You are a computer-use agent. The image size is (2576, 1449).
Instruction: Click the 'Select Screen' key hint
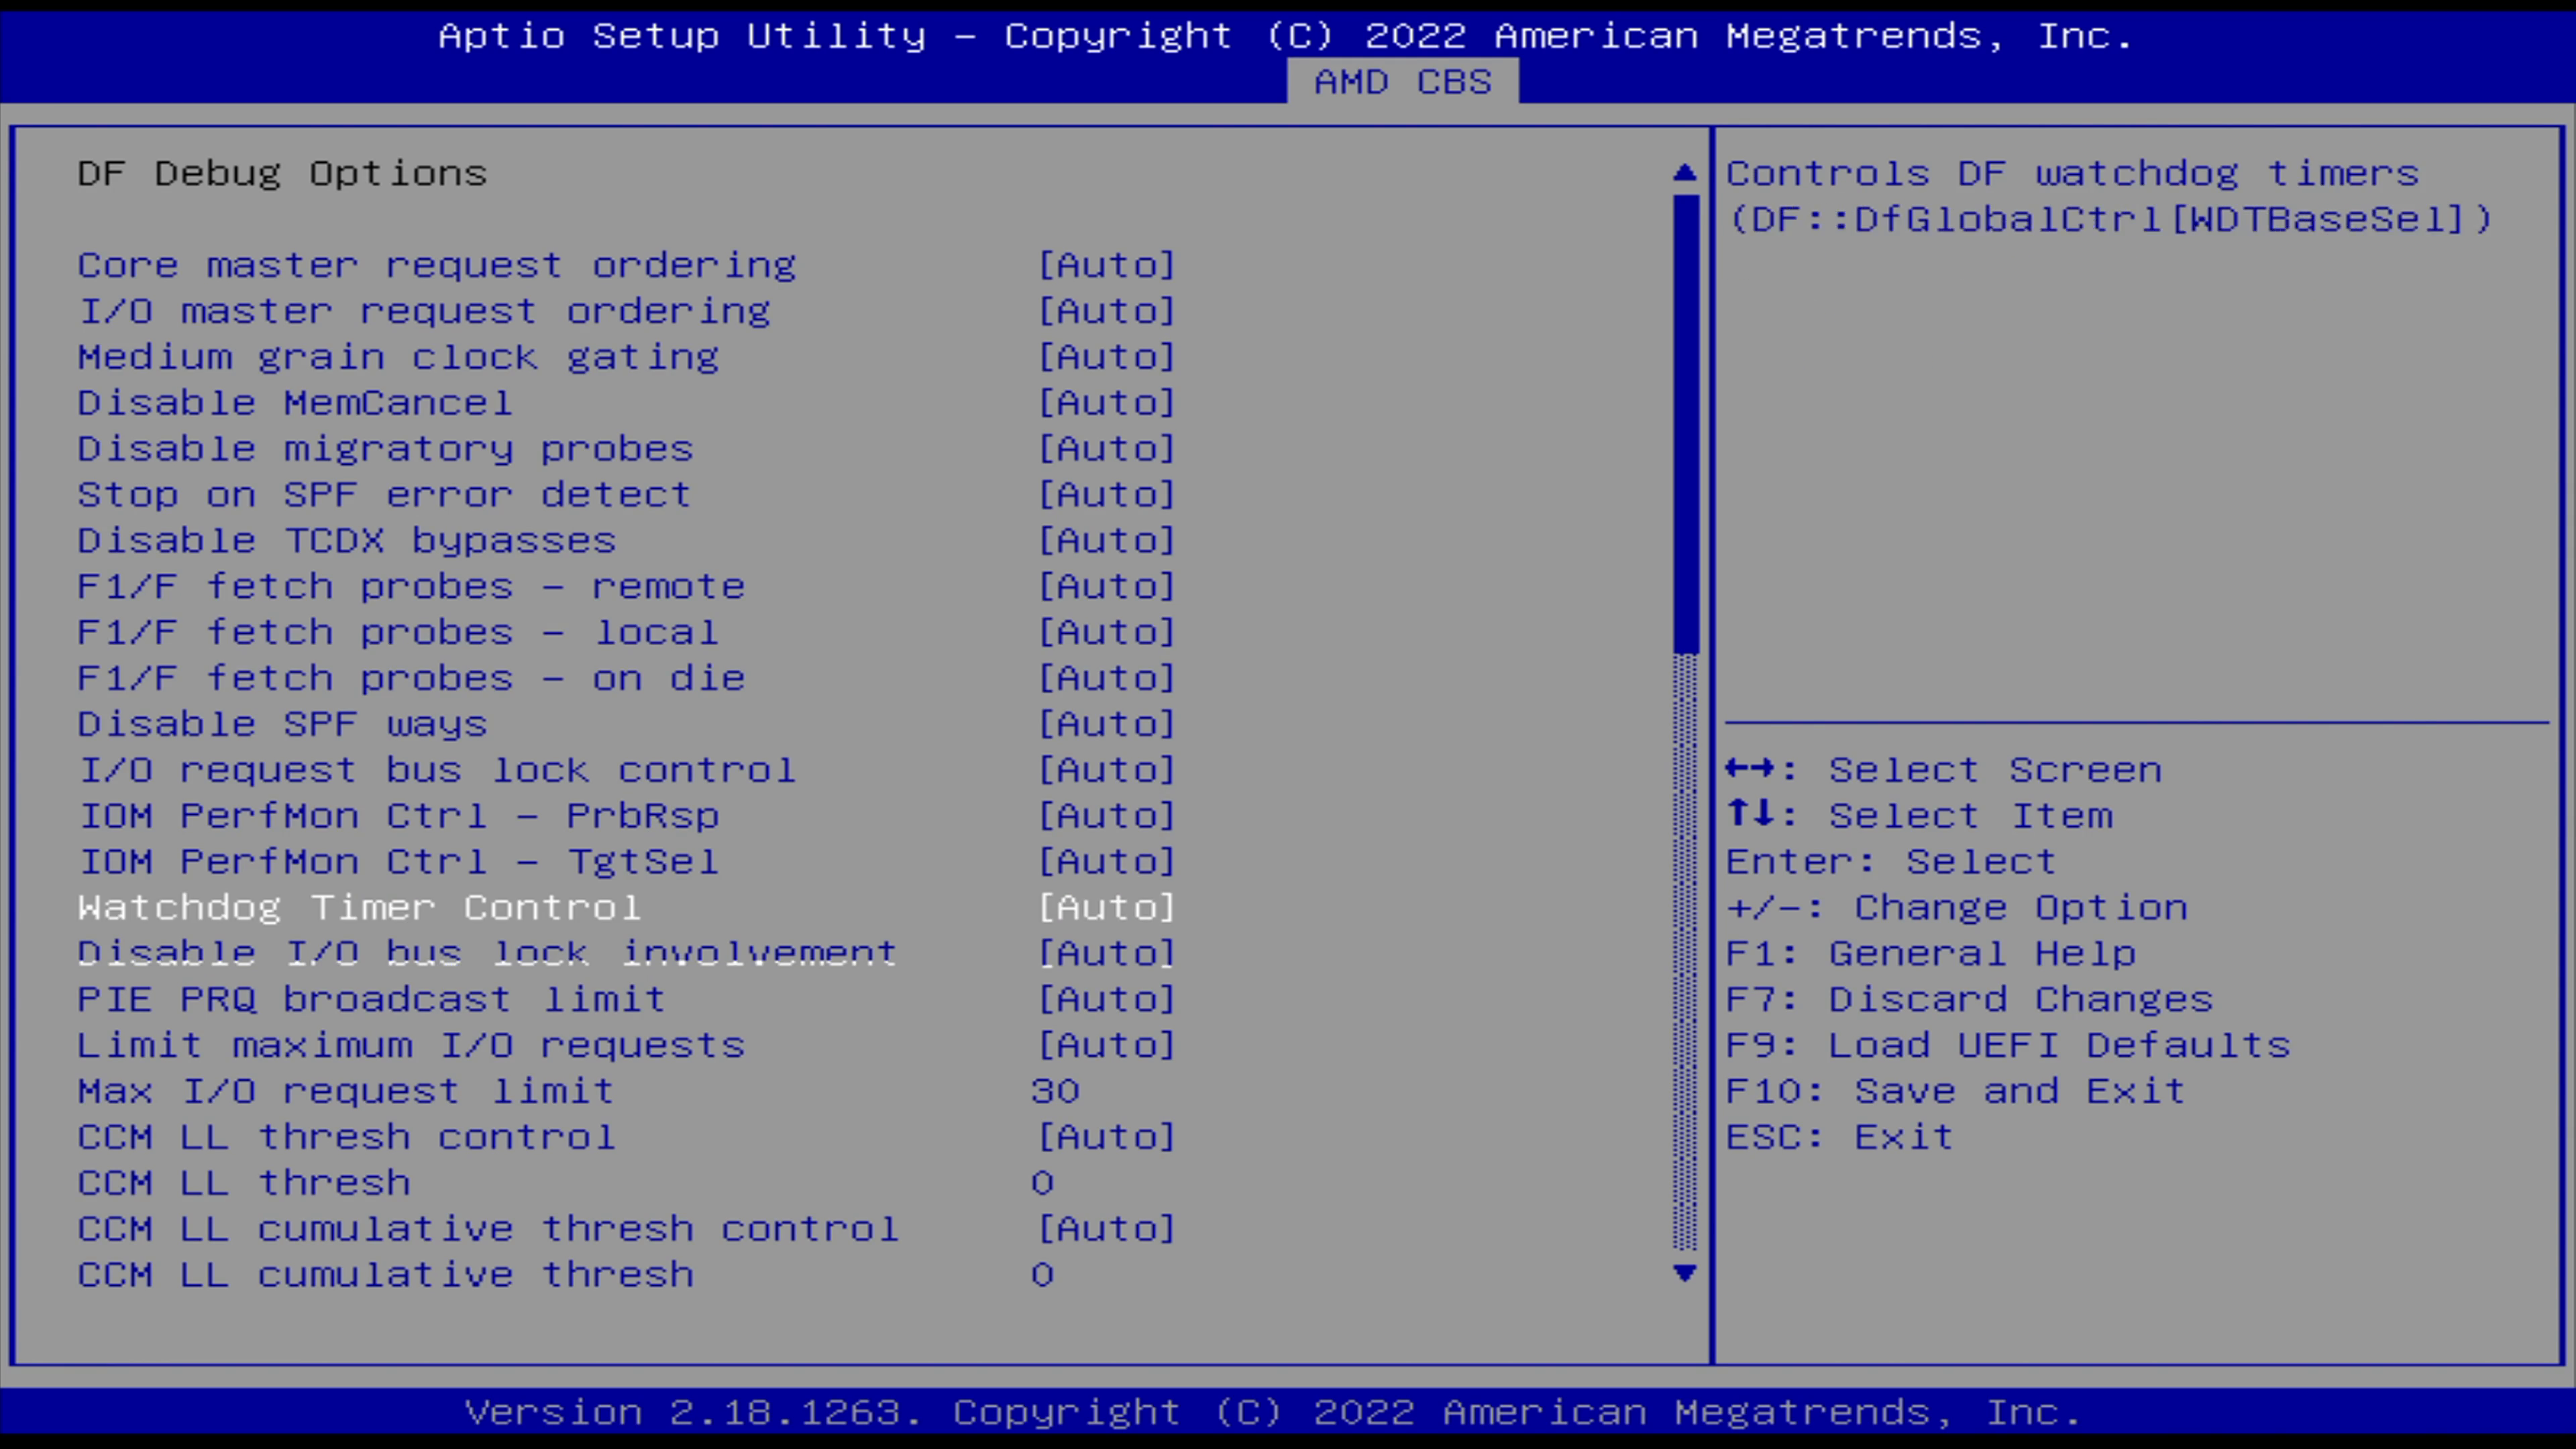[x=1944, y=770]
